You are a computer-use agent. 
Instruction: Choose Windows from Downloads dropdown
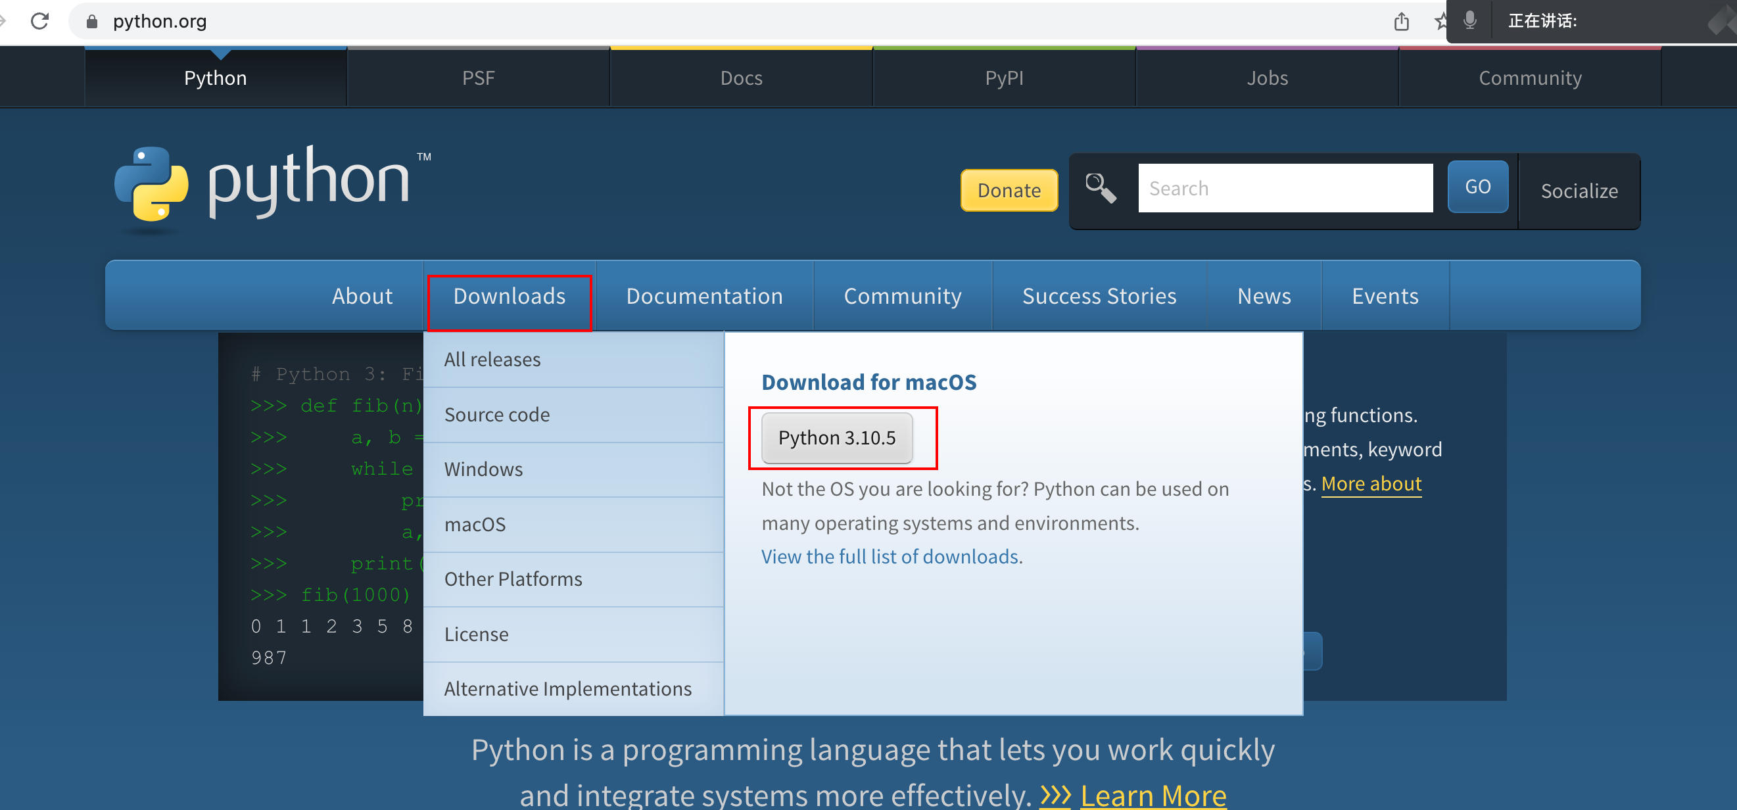[573, 469]
